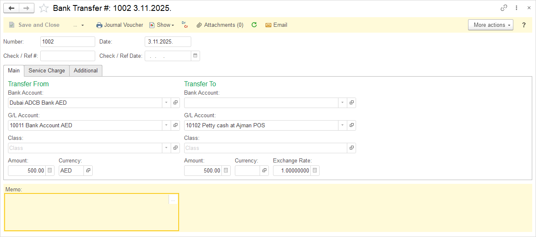Click the Dr/Cr posting entries icon
536x237 pixels.
pos(185,25)
